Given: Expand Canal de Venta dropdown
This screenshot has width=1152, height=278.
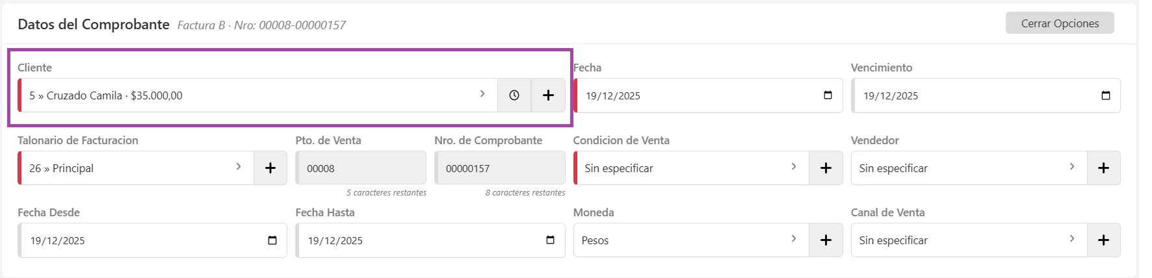Looking at the screenshot, I should pyautogui.click(x=969, y=240).
